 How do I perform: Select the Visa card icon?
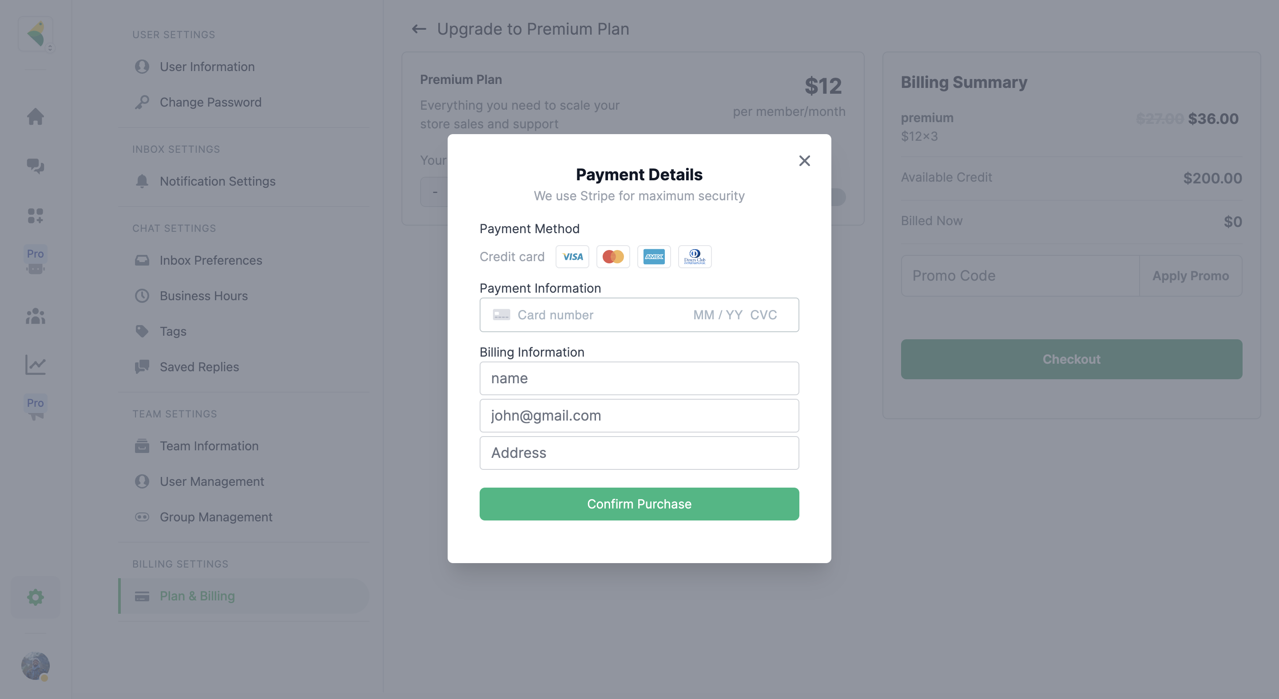572,257
